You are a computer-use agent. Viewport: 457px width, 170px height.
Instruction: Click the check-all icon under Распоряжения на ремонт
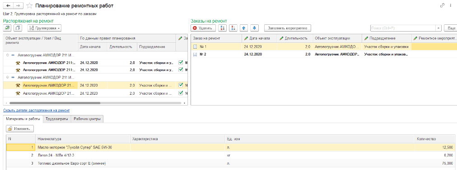tap(8, 28)
